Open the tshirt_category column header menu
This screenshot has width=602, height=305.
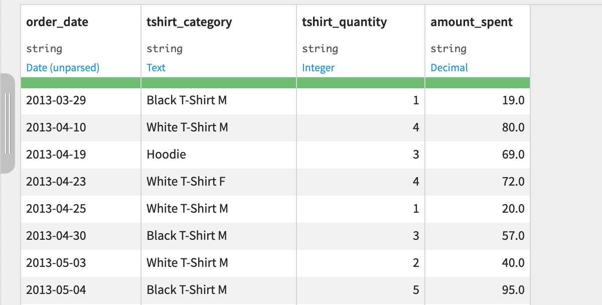[x=189, y=22]
